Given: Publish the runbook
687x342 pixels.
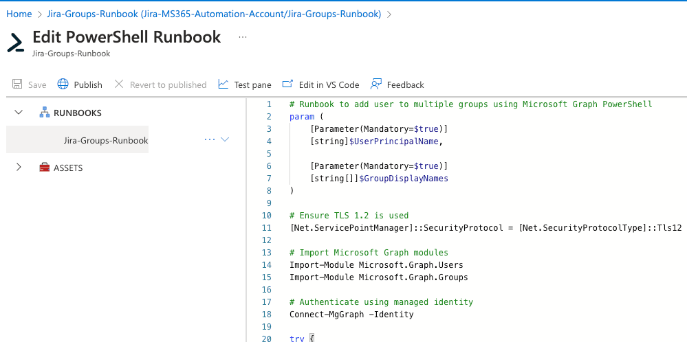Looking at the screenshot, I should pyautogui.click(x=88, y=85).
